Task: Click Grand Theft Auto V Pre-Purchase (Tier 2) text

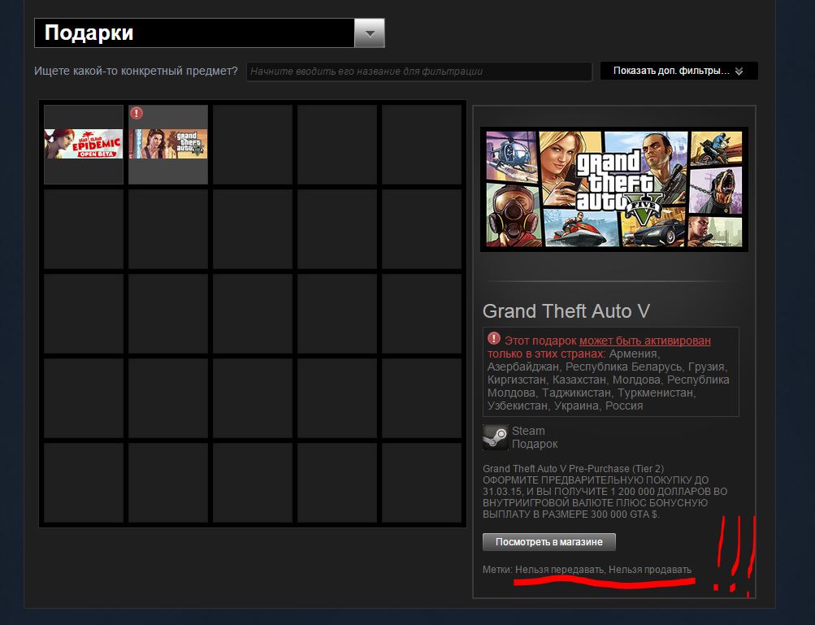Action: [x=574, y=468]
